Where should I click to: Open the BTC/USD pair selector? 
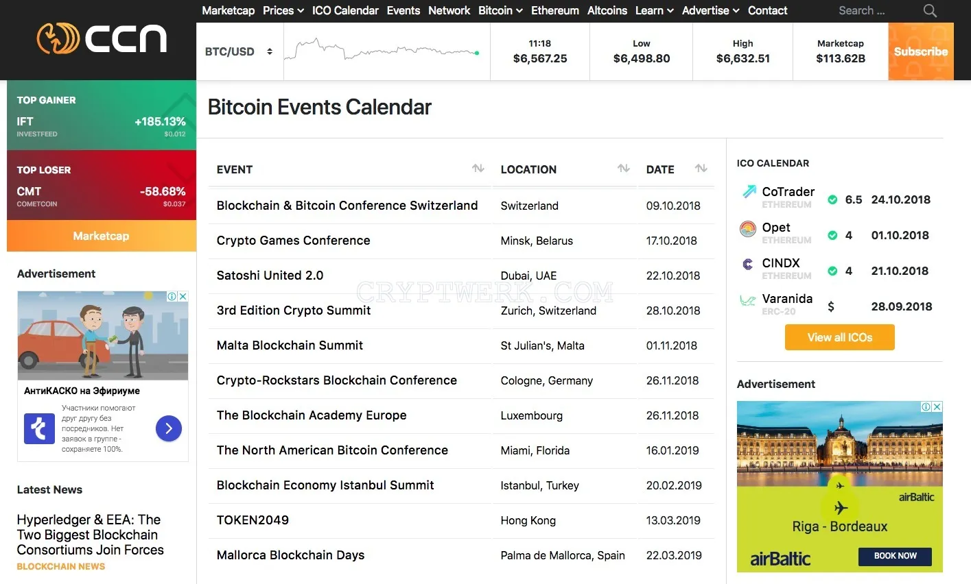(238, 51)
